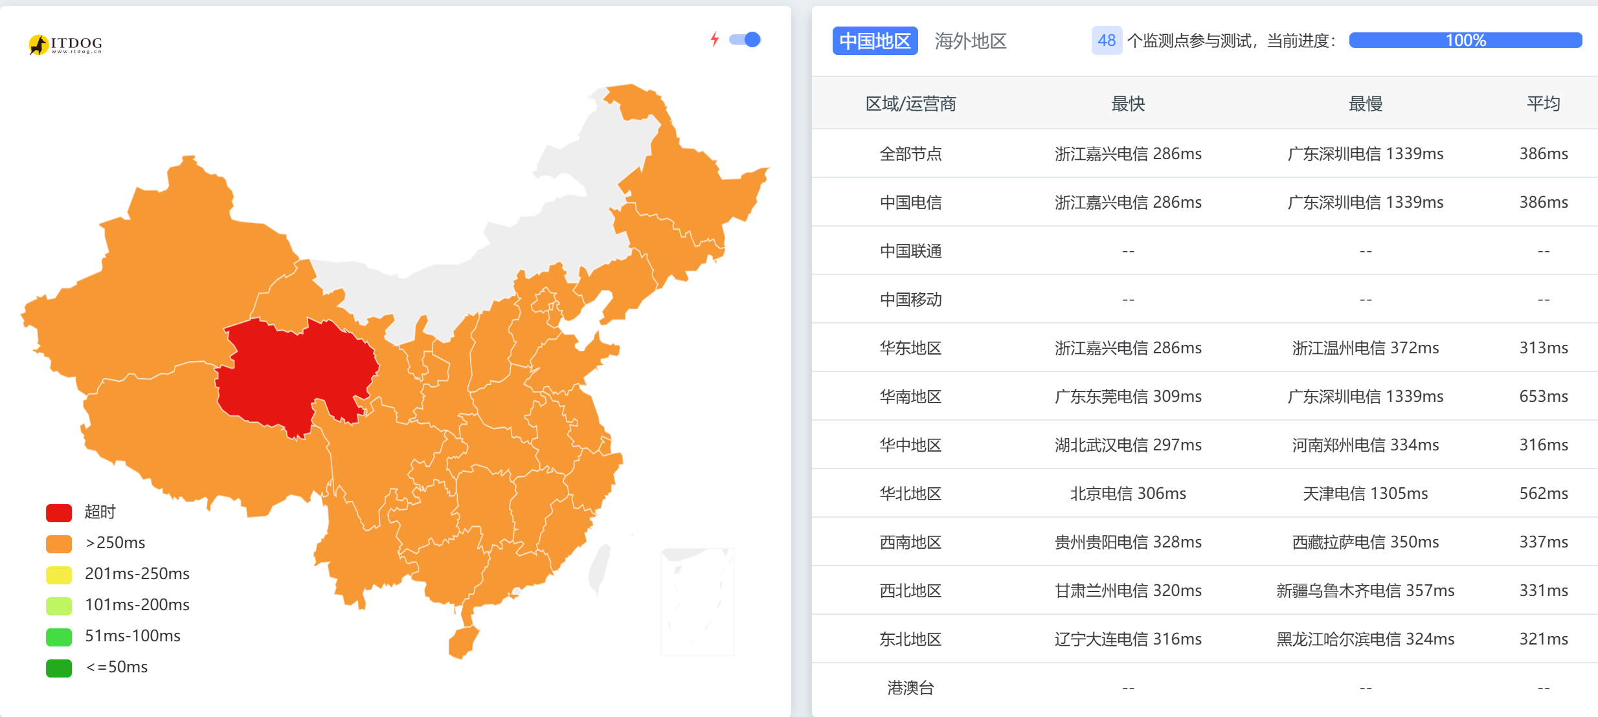Click the 48 monitoring points badge
Viewport: 1598px width, 717px height.
pos(1107,40)
